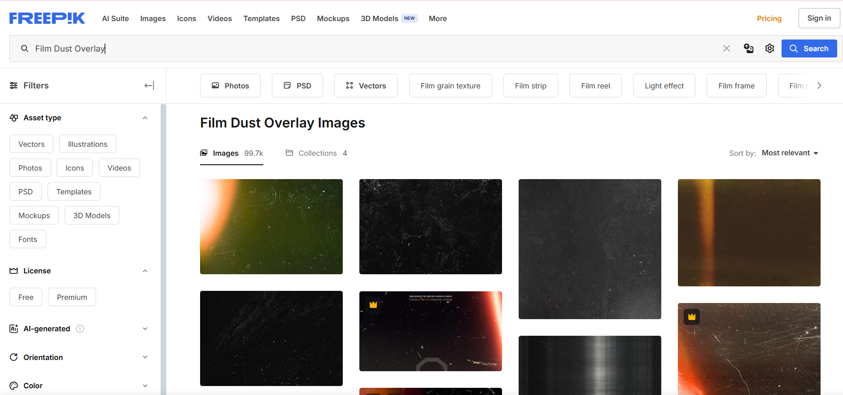The height and width of the screenshot is (395, 843).
Task: Click the magnifier icon in search field
Action: pos(25,48)
